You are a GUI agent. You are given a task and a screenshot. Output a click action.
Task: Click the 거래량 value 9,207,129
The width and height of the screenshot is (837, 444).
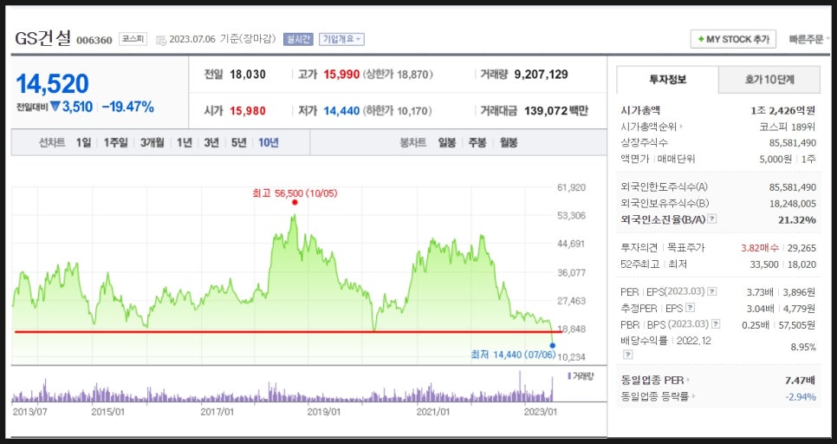point(541,75)
